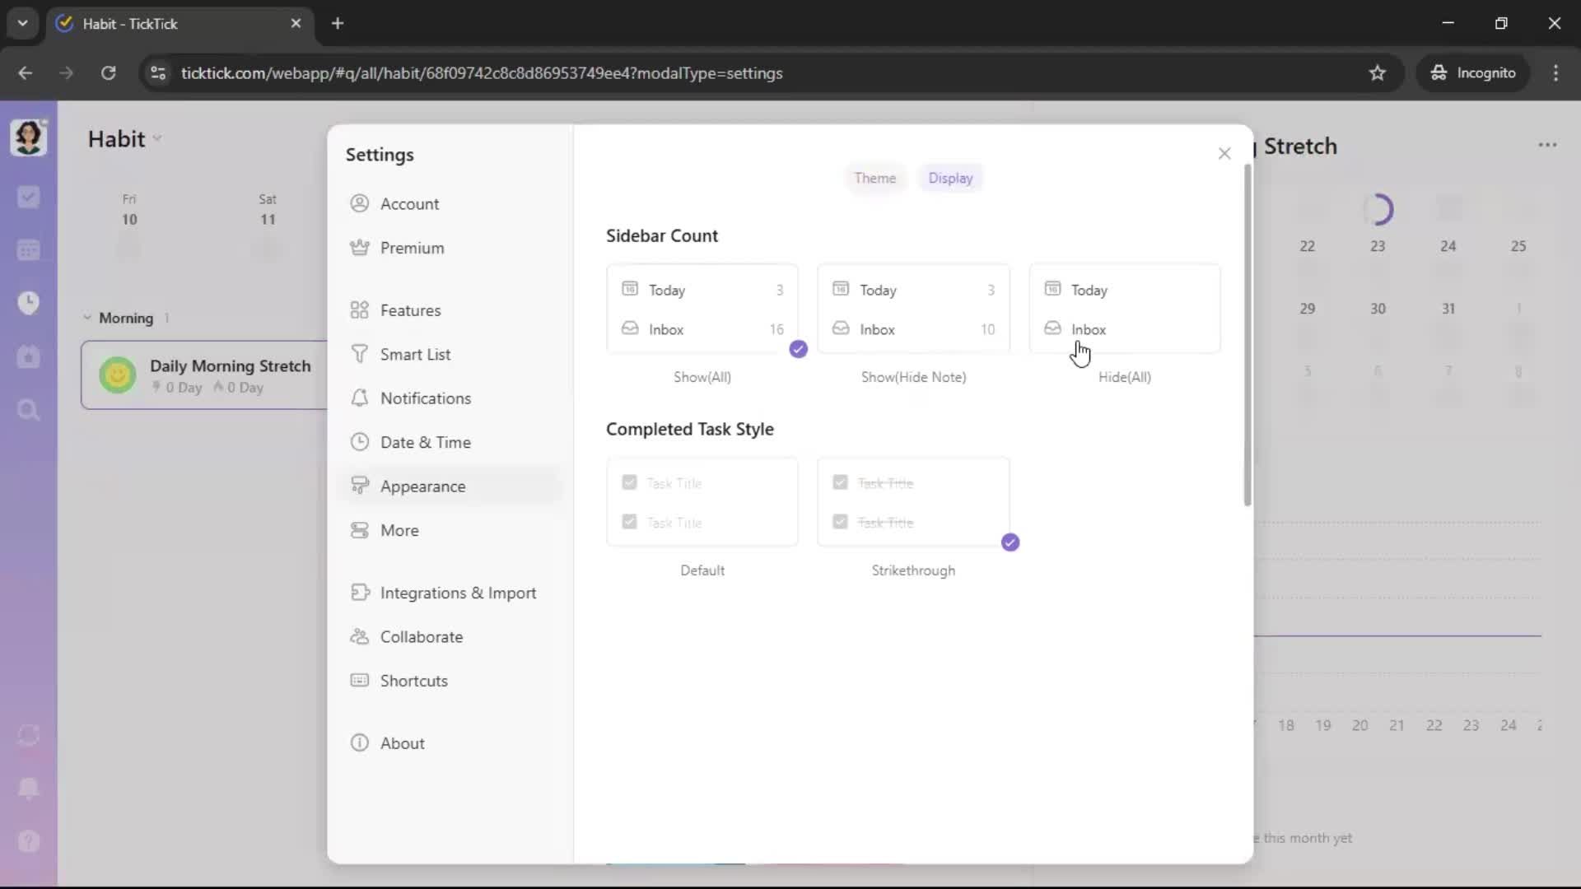The width and height of the screenshot is (1581, 889).
Task: Bookmark page with the star icon
Action: 1377,73
